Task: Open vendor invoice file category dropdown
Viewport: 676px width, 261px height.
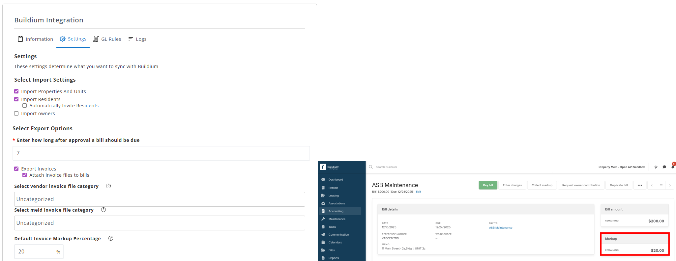Action: click(x=160, y=199)
